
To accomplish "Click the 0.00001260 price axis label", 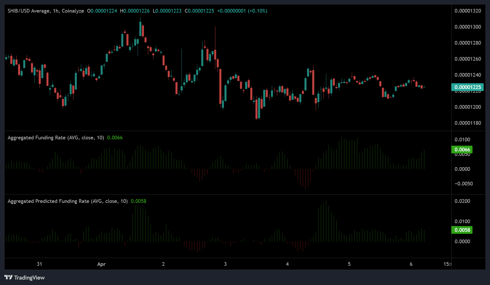I will click(468, 59).
